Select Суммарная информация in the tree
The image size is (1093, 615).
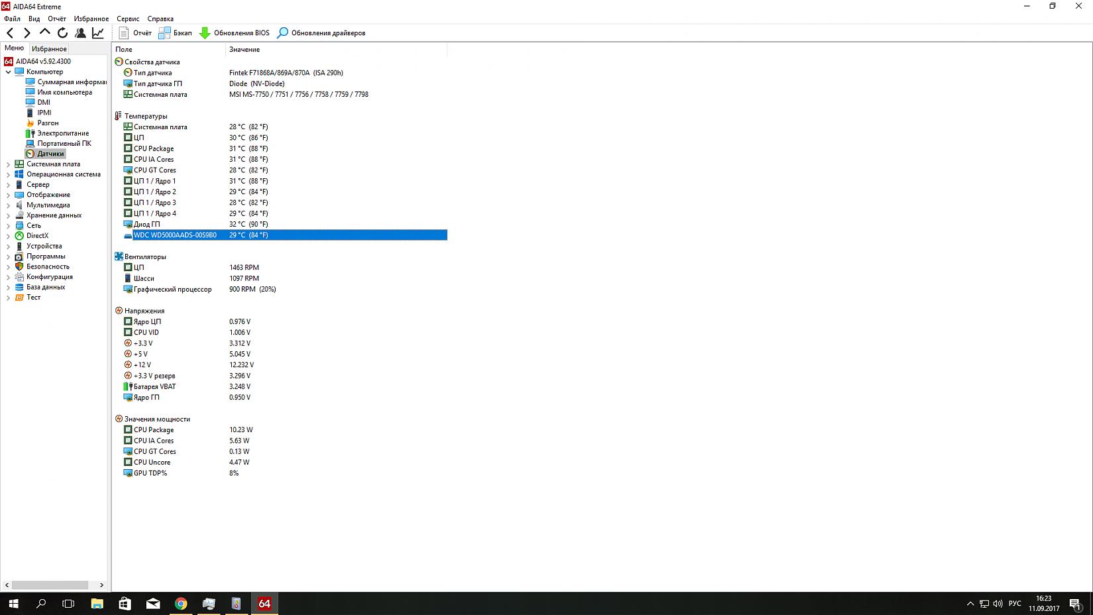click(x=66, y=82)
